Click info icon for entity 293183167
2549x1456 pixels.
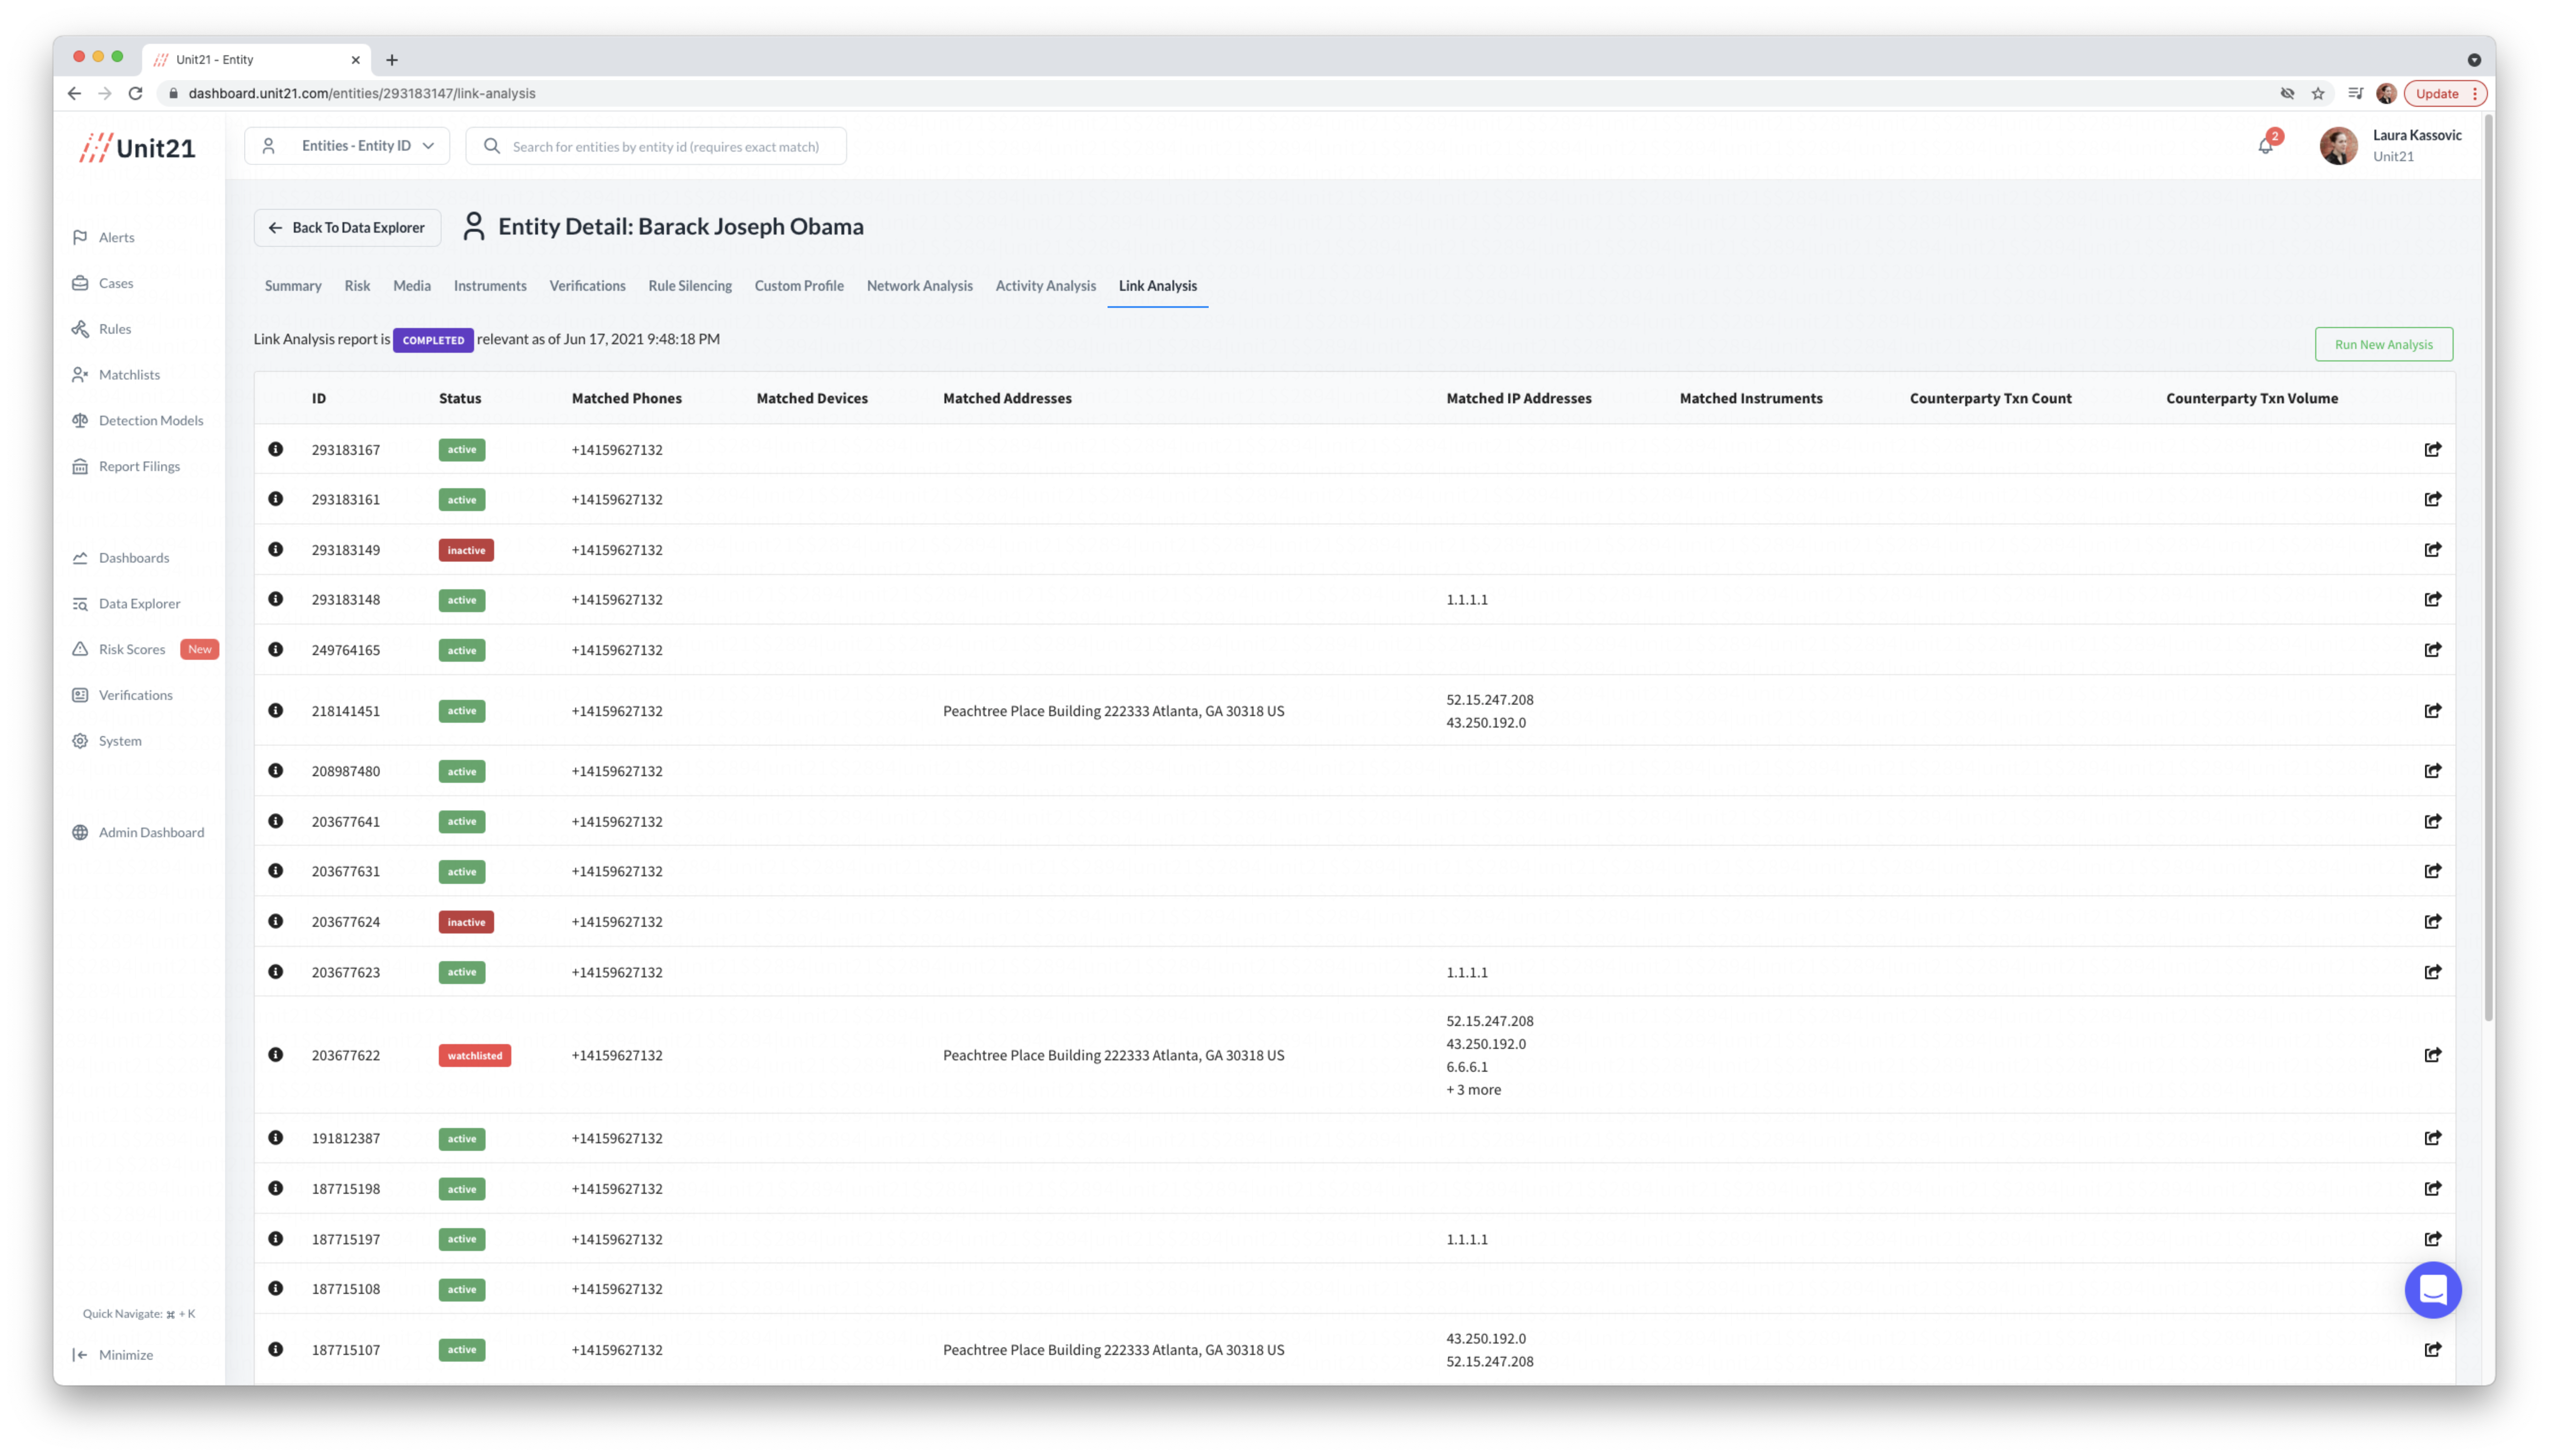coord(275,449)
